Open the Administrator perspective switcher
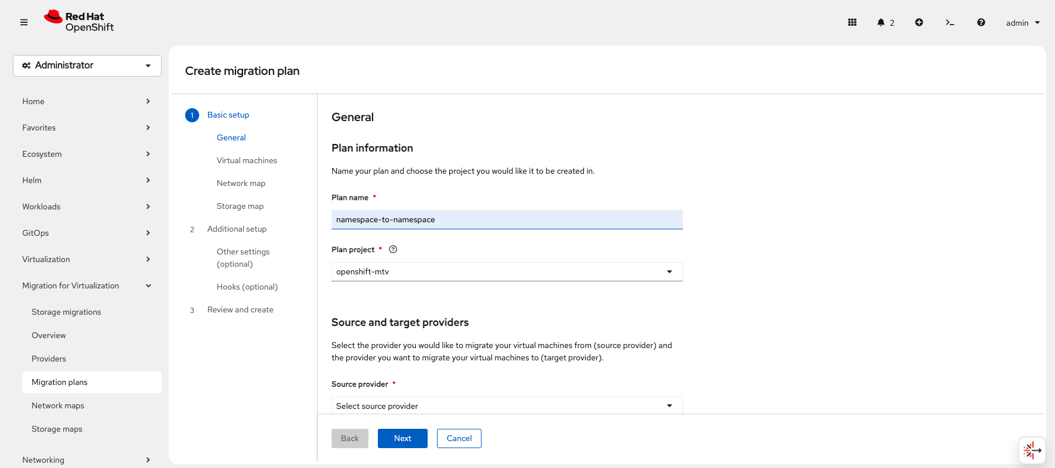This screenshot has height=468, width=1055. [x=87, y=66]
